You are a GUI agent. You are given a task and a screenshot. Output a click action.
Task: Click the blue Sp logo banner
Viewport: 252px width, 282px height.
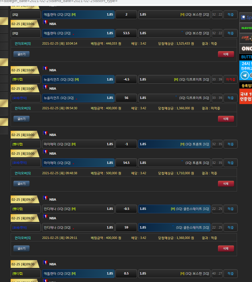pyautogui.click(x=246, y=17)
